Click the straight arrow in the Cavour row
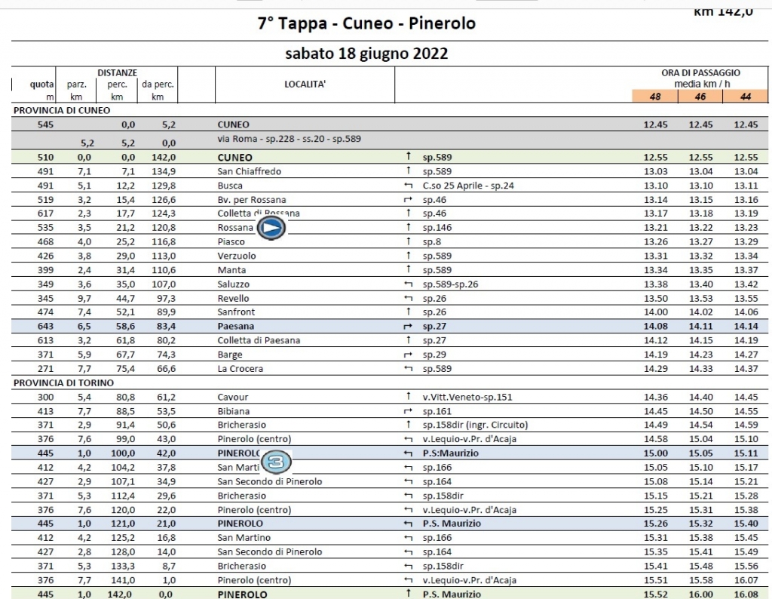The height and width of the screenshot is (599, 772). [408, 397]
